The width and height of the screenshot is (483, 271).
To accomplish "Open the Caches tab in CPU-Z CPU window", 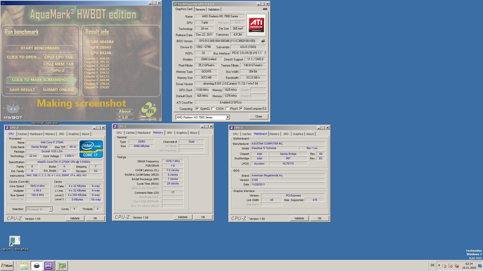I will tap(22, 134).
